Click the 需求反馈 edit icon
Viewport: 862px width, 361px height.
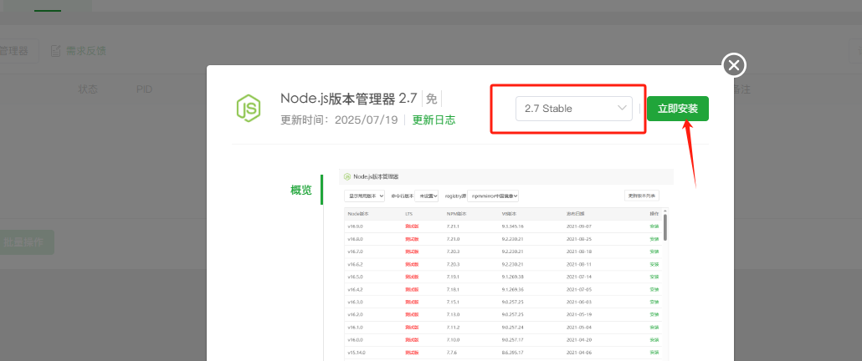(56, 51)
